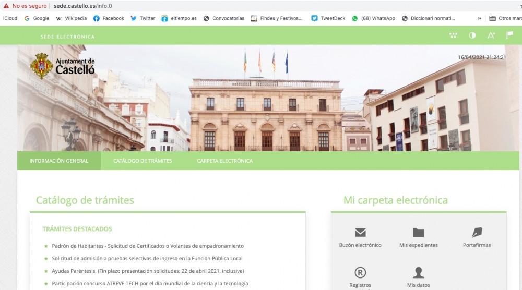522x290 pixels.
Task: Open the Mis expedientes folder icon
Action: point(418,233)
